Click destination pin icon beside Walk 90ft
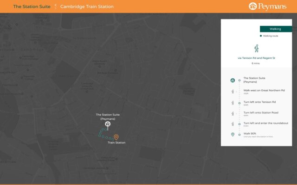 click(x=233, y=135)
